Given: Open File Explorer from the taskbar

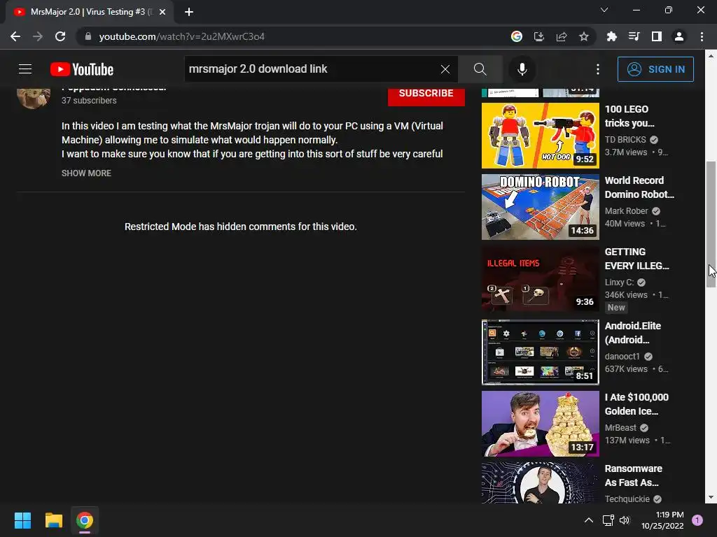Looking at the screenshot, I should [53, 520].
